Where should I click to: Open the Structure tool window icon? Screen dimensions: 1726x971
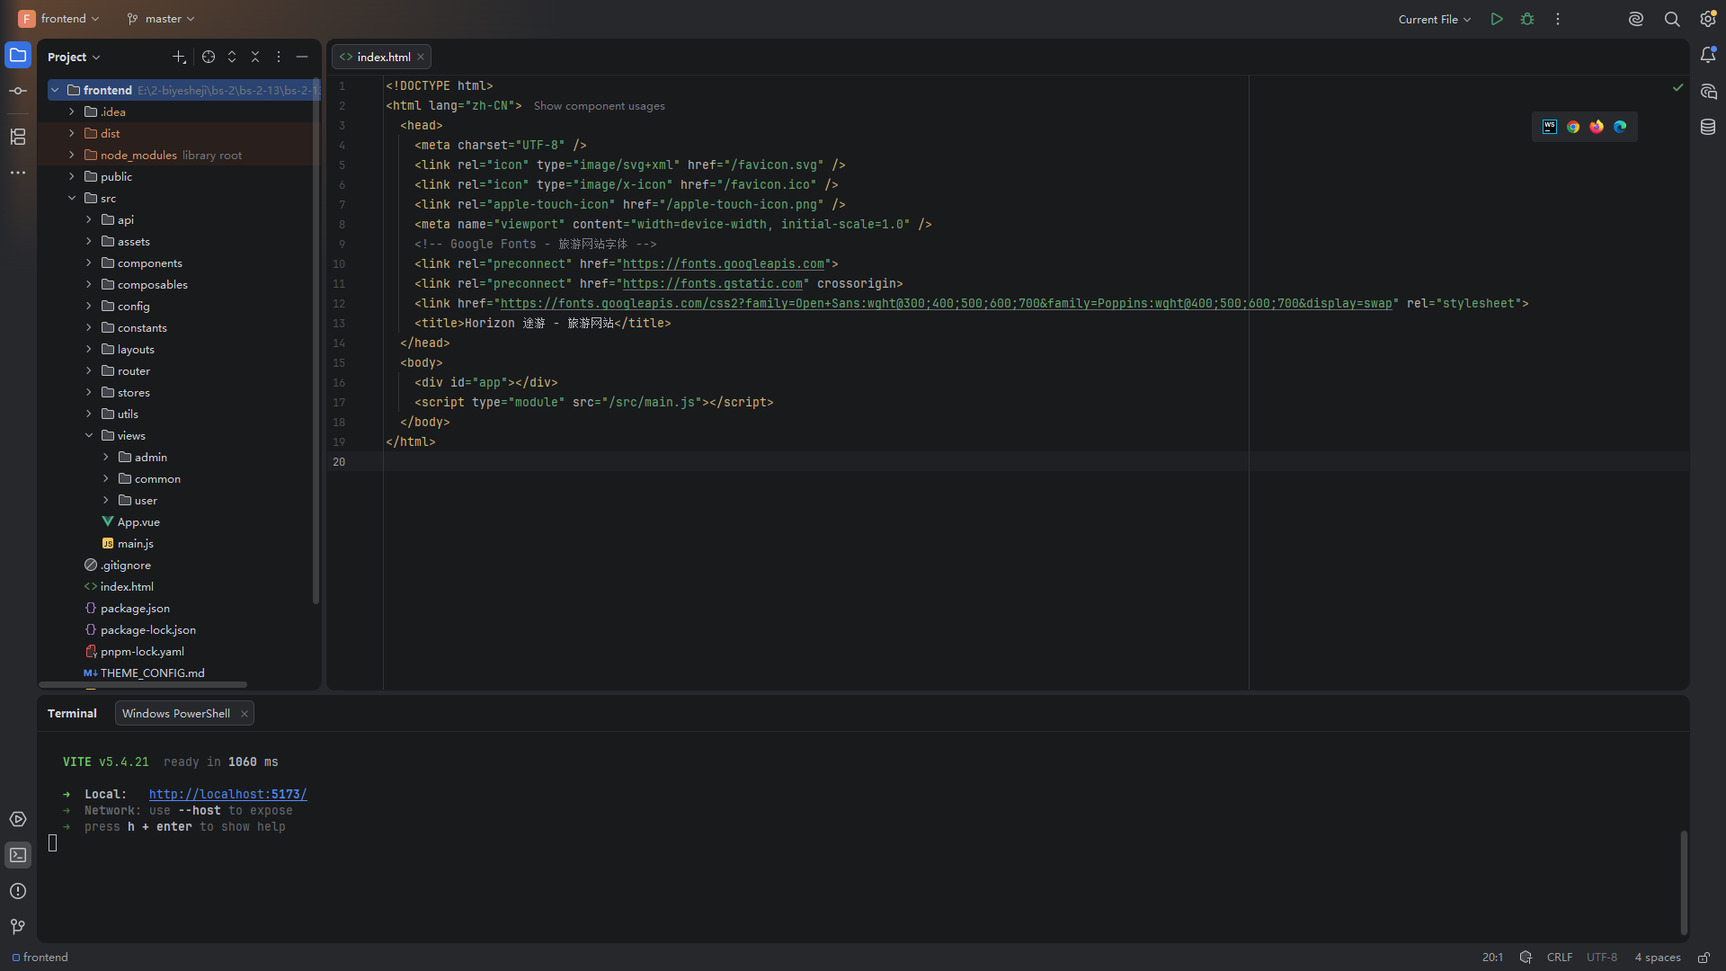tap(18, 137)
